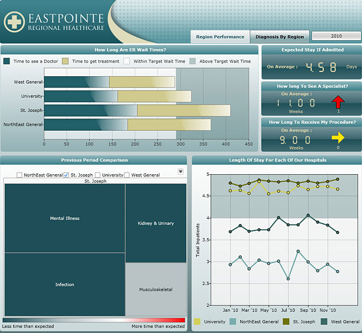This screenshot has height=333, width=362.
Task: Open the treemap options dropdown arrow
Action: (180, 172)
